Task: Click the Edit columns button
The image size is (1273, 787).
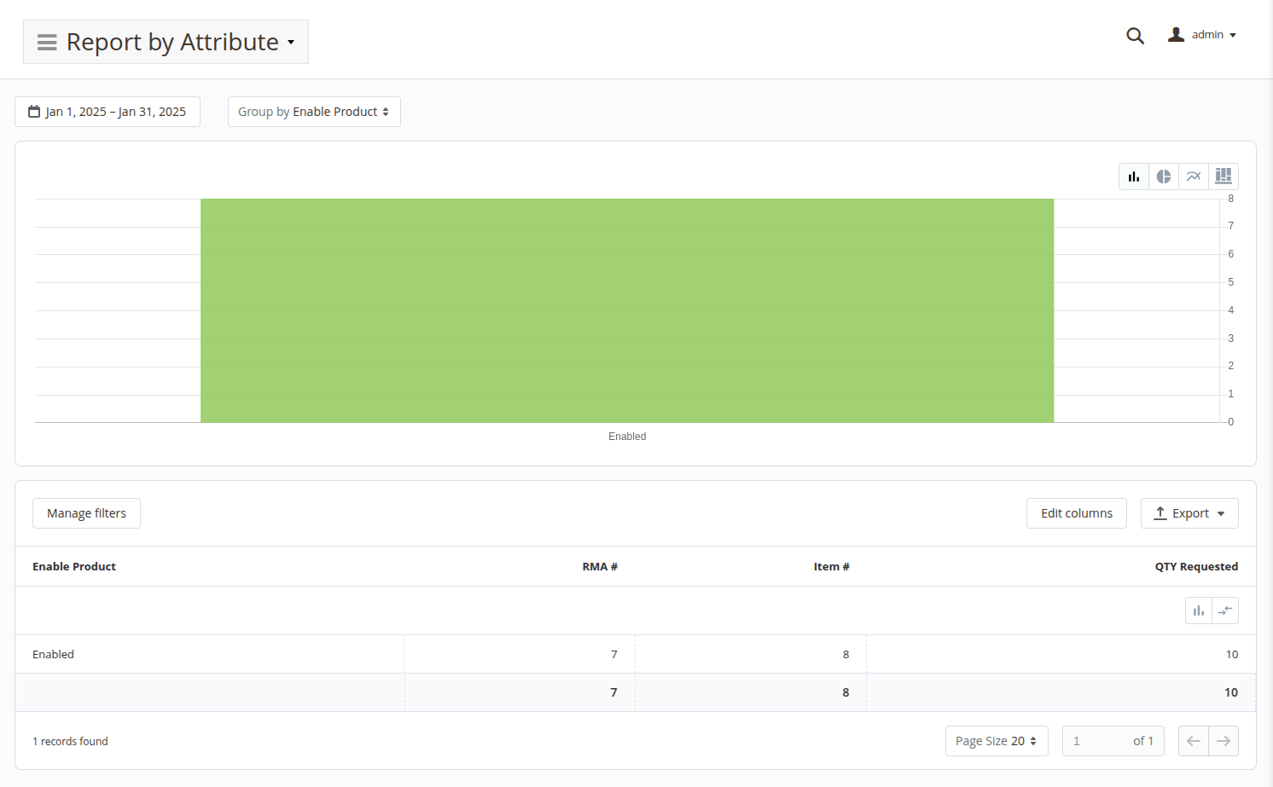Action: click(1076, 513)
